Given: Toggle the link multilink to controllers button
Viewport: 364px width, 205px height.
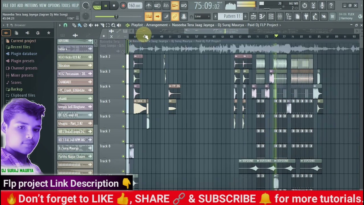Looking at the screenshot, I should (x=175, y=17).
